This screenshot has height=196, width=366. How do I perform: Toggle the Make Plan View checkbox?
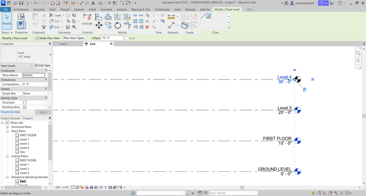coord(37,38)
